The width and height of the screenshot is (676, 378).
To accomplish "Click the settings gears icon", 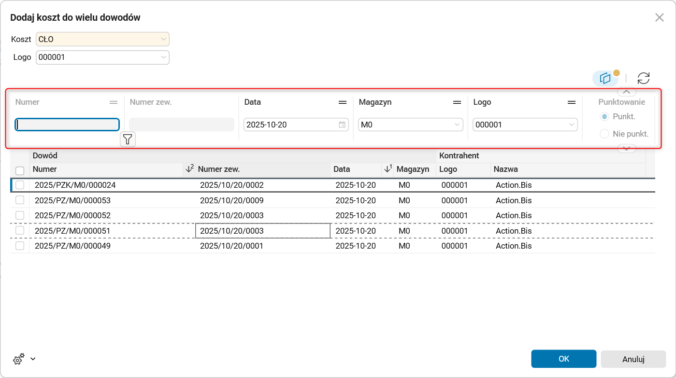I will [19, 359].
